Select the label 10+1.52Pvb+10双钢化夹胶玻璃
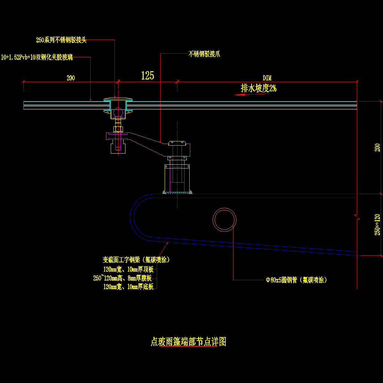Viewport: 383px width, 383px height. click(x=37, y=57)
